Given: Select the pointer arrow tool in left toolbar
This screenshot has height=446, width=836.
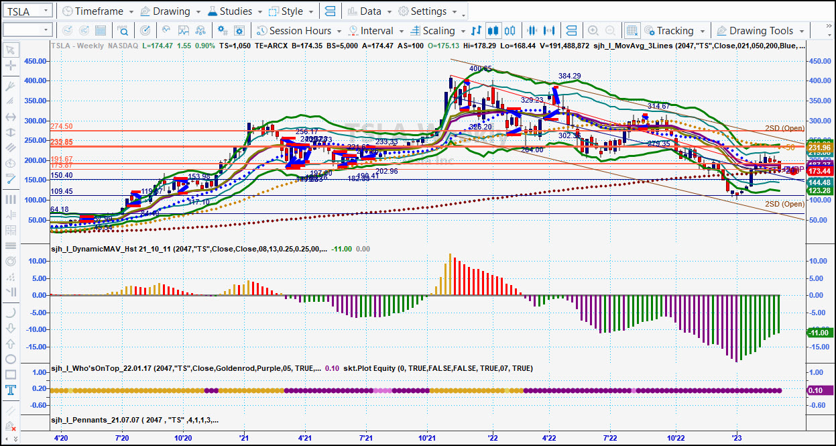Looking at the screenshot, I should point(10,50).
